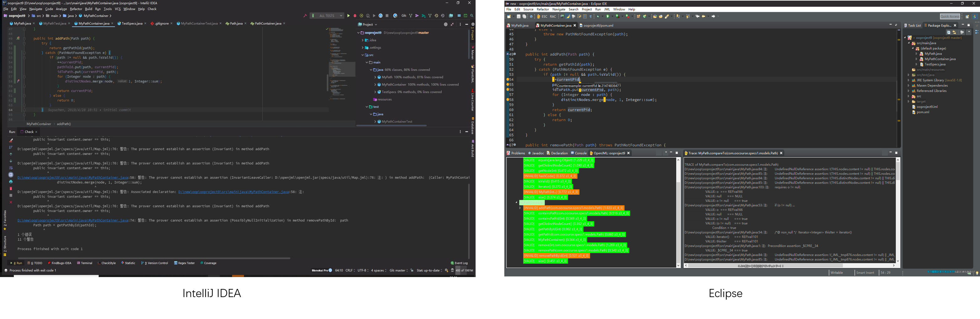Click the horizontal scrollbar in IntelliJ Run console
This screenshot has height=319, width=980.
click(154, 258)
